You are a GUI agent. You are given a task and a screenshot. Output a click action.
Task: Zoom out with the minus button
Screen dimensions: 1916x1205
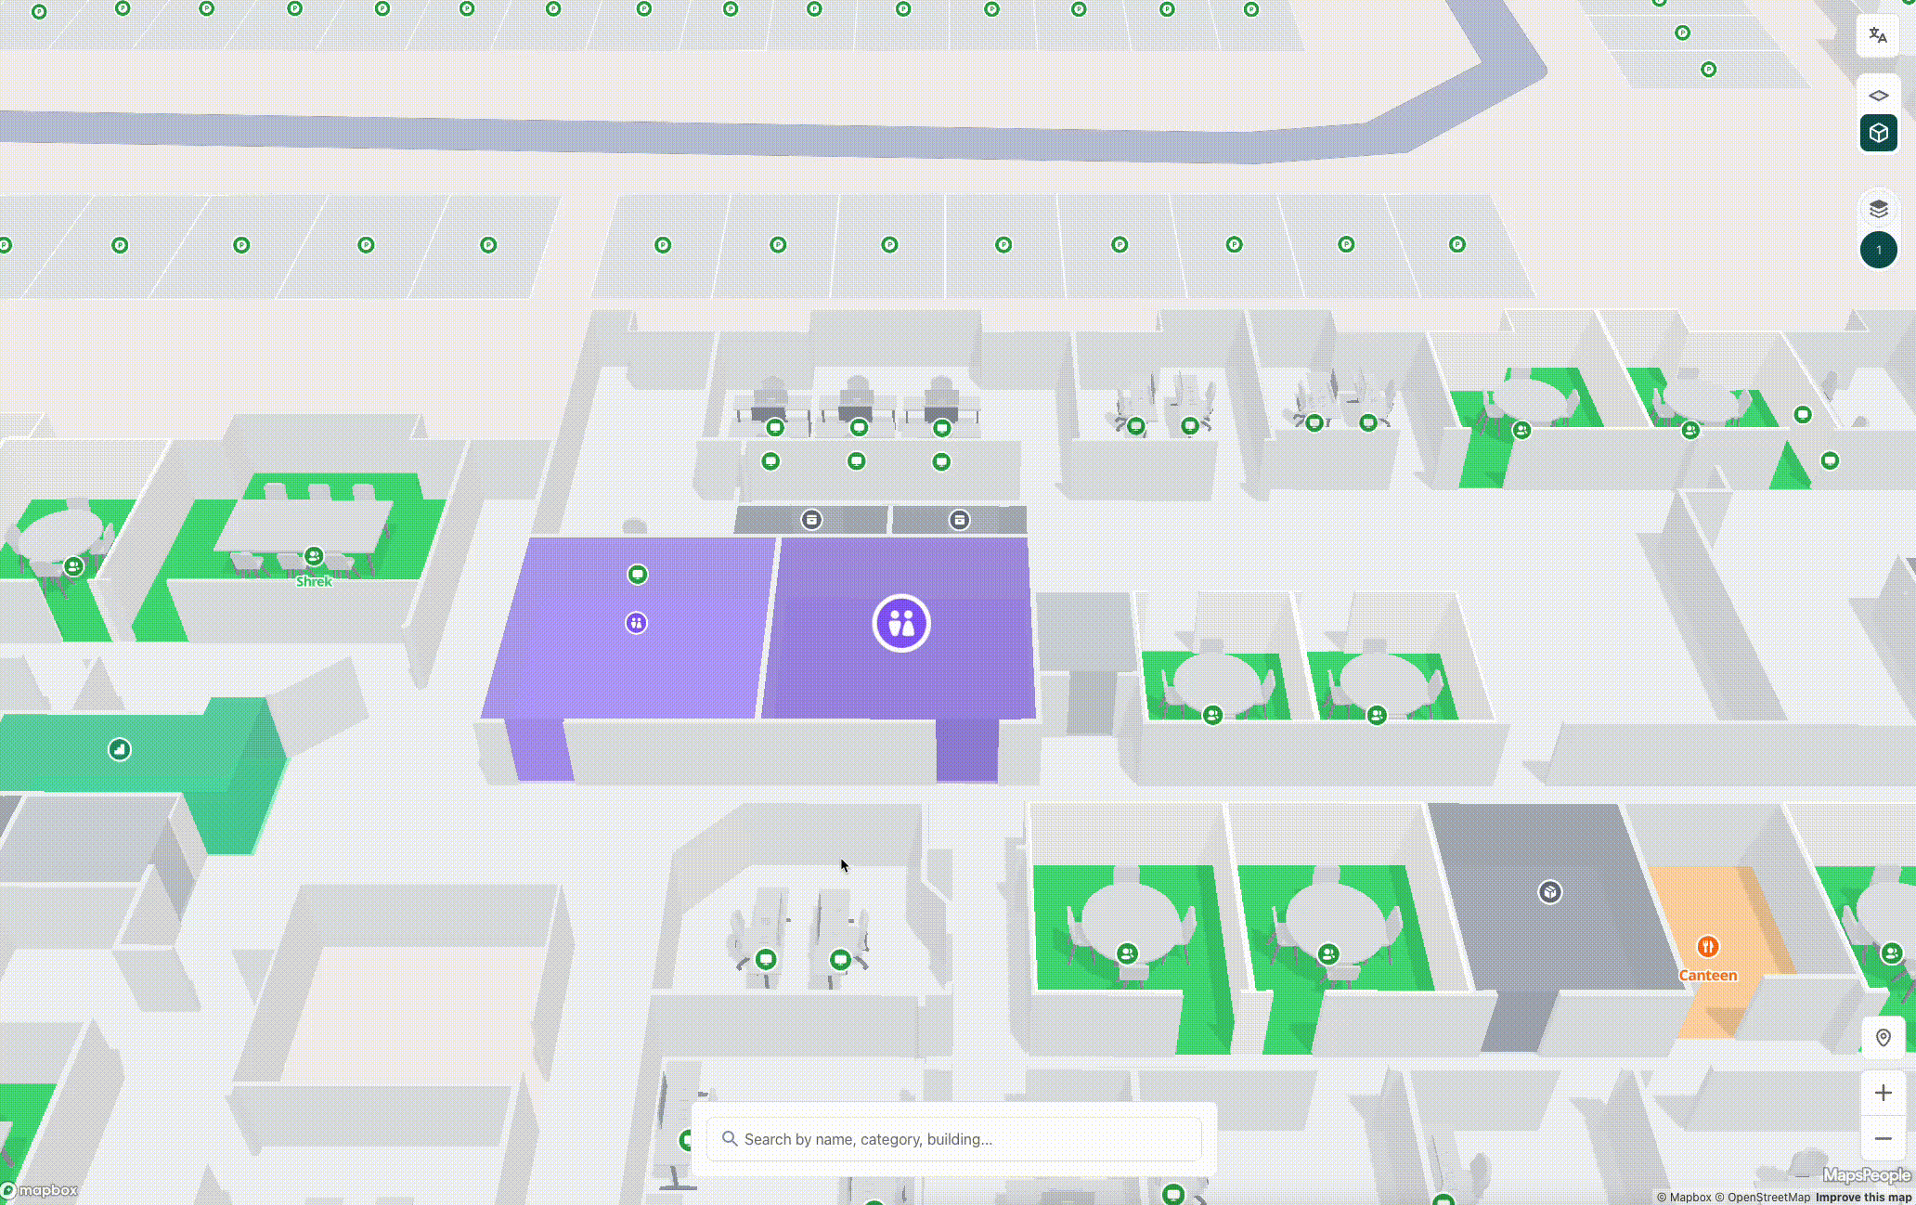(x=1883, y=1138)
